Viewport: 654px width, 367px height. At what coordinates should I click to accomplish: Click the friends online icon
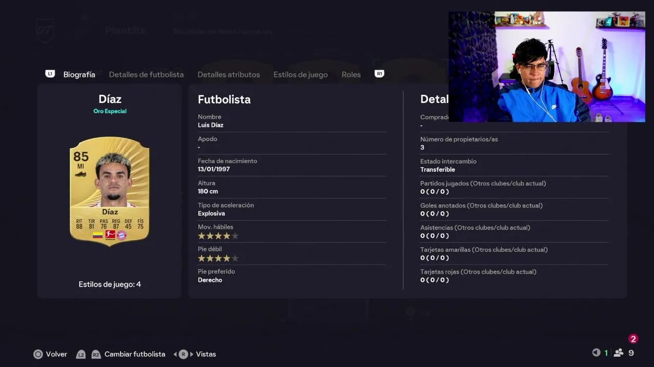[619, 353]
